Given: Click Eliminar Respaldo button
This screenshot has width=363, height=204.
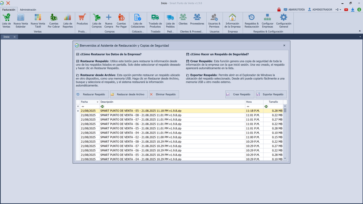Looking at the screenshot, I should (x=164, y=94).
